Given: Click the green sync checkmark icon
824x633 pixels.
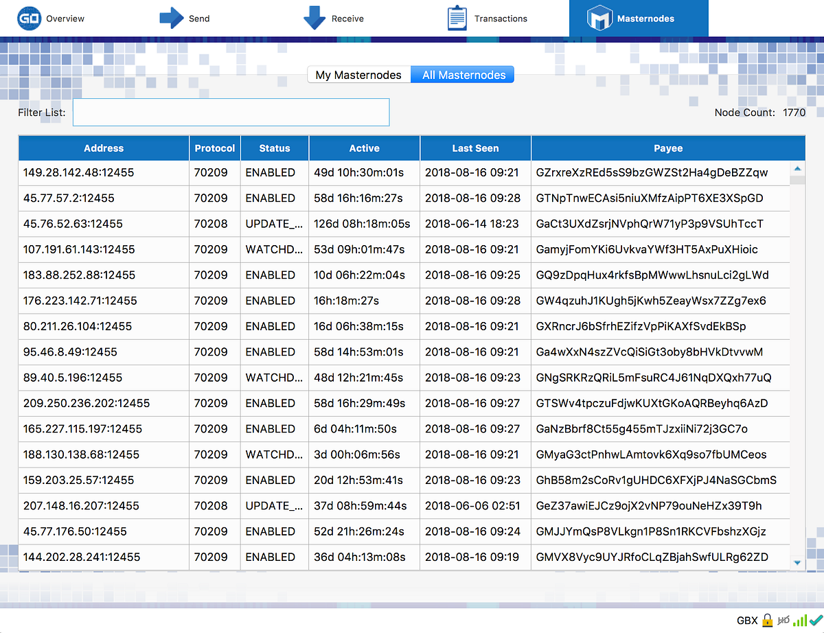Looking at the screenshot, I should tap(814, 620).
